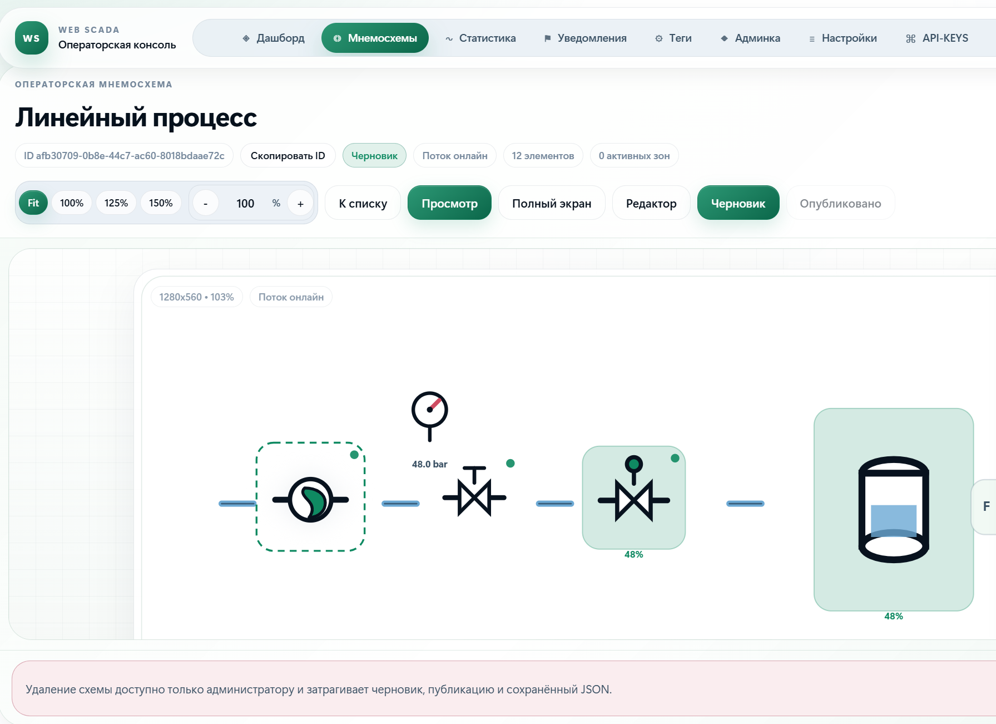Click the pressure gauge symbol

[429, 416]
